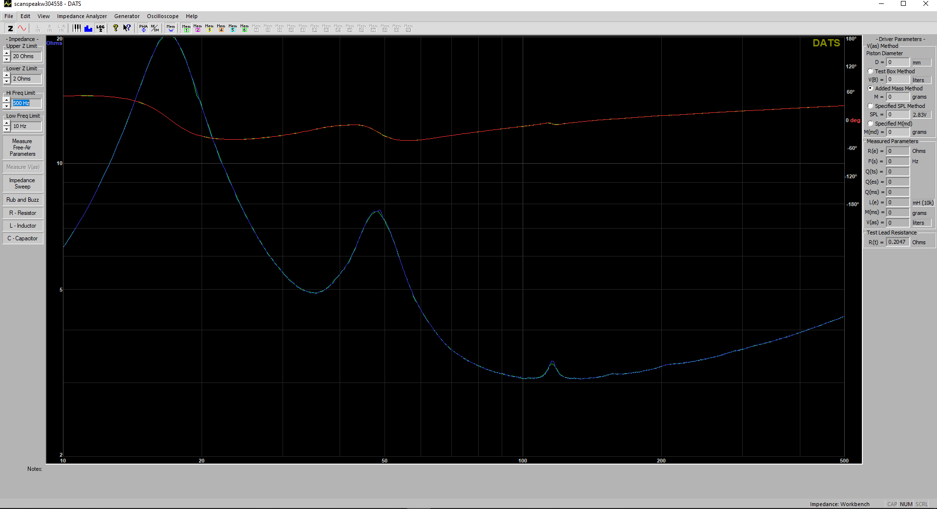Decrease the Upper Z Limit with down arrow
The image size is (937, 509).
coord(7,59)
